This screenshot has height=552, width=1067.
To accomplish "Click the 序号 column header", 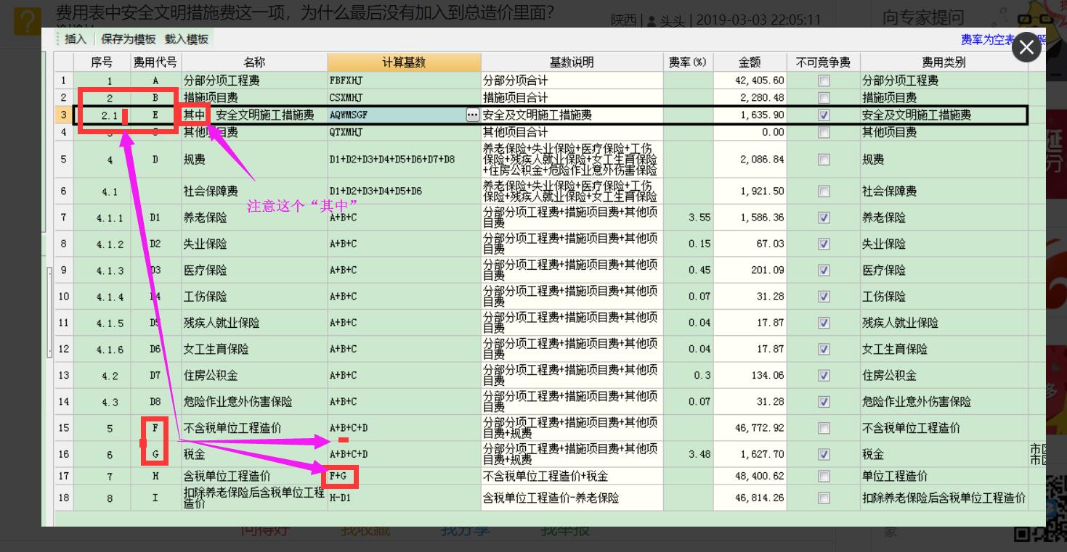I will click(x=102, y=62).
